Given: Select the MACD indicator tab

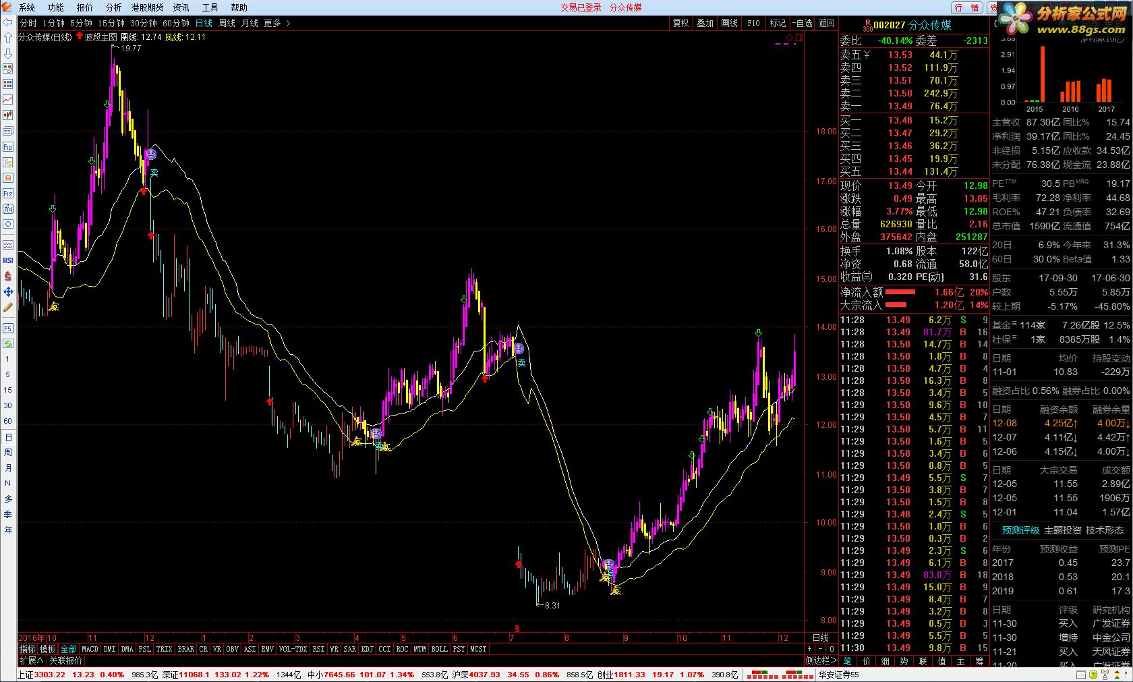Looking at the screenshot, I should [90, 649].
